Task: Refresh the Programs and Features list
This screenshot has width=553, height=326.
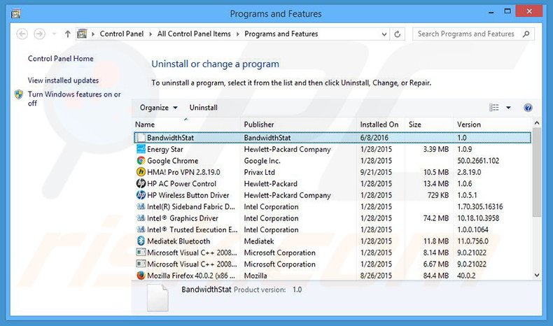Action: coord(398,34)
